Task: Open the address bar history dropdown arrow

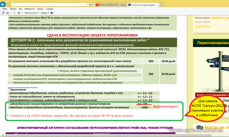Action: (88, 5)
